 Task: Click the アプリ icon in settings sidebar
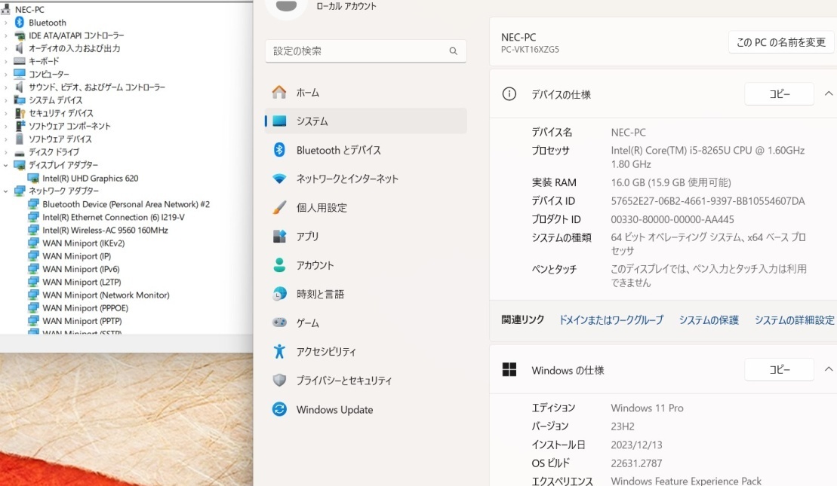tap(279, 236)
